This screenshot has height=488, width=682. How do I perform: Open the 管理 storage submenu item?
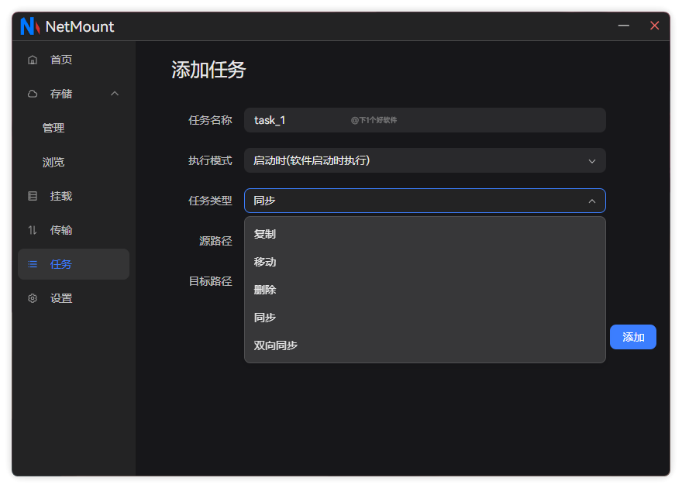(74, 128)
